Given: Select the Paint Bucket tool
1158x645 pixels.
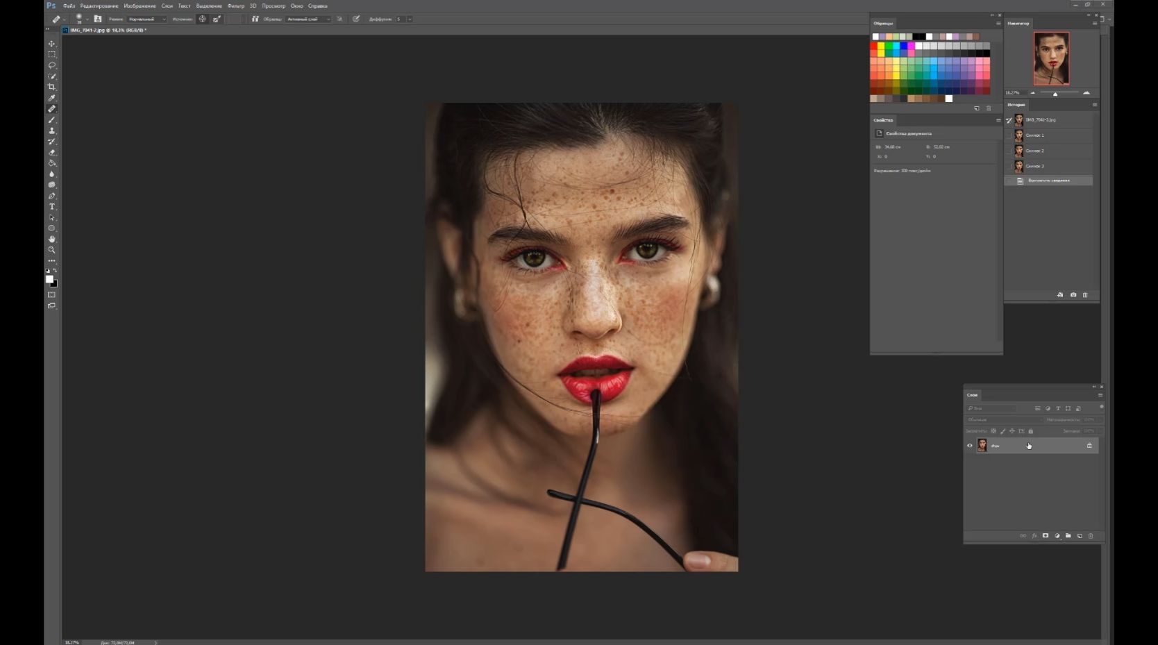Looking at the screenshot, I should click(x=51, y=163).
